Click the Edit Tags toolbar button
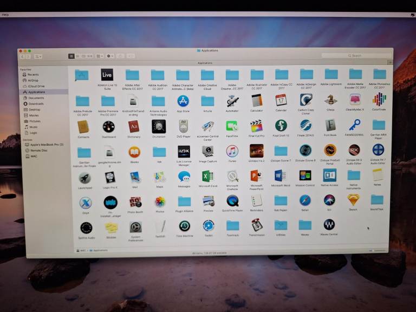 (130, 56)
